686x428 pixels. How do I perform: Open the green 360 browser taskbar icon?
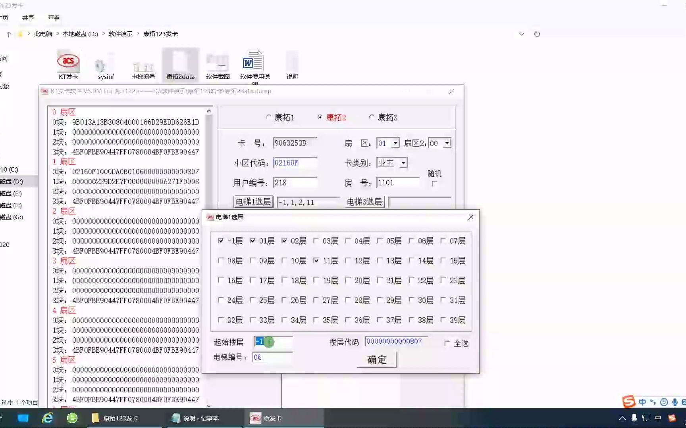click(72, 418)
